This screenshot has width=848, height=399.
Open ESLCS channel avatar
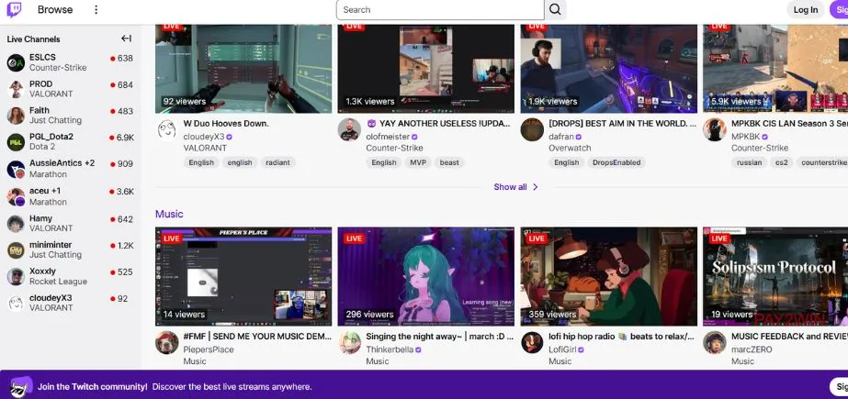click(x=16, y=62)
